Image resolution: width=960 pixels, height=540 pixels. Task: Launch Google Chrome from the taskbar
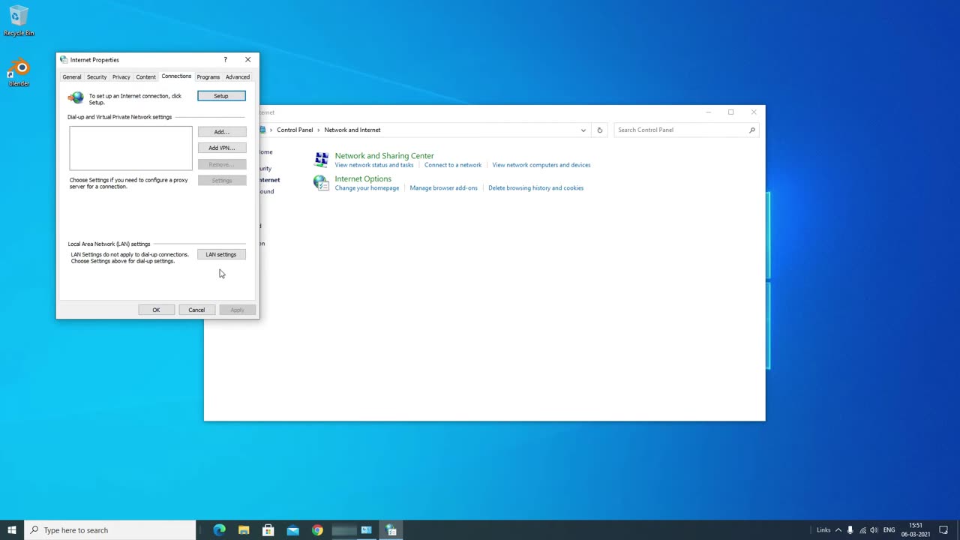coord(318,530)
